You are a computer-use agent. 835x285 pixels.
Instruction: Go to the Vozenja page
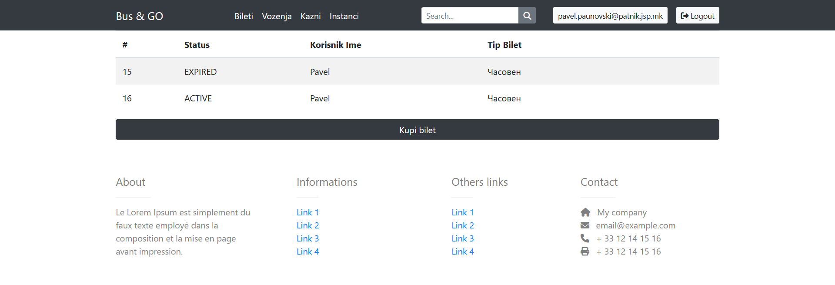pyautogui.click(x=277, y=16)
